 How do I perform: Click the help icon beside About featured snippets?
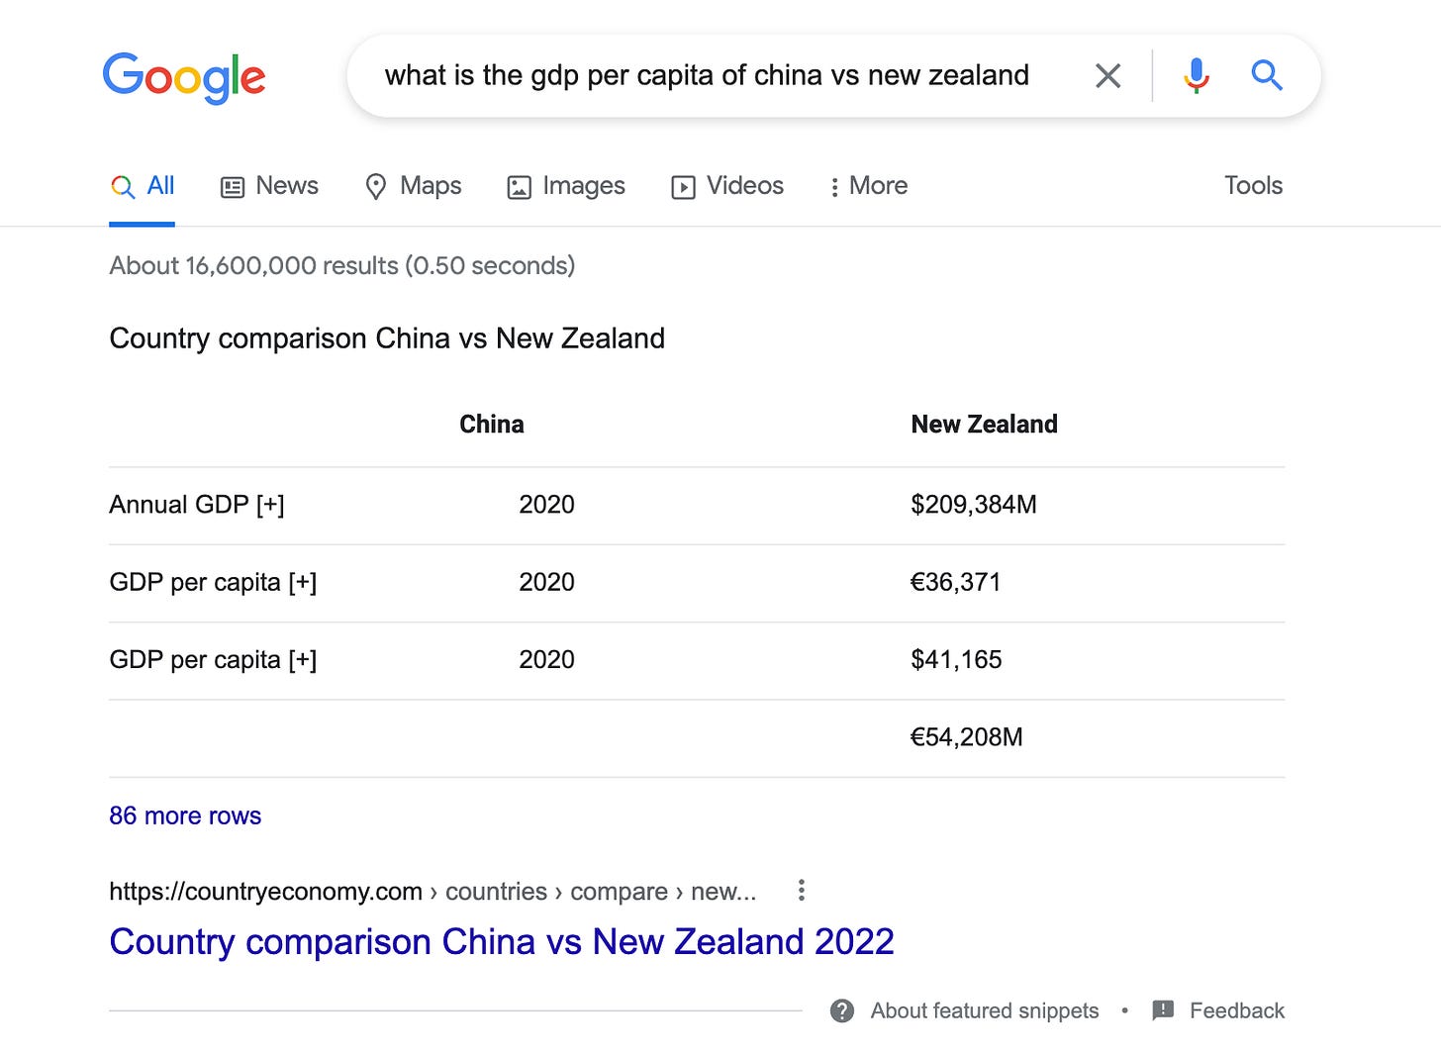coord(842,1010)
